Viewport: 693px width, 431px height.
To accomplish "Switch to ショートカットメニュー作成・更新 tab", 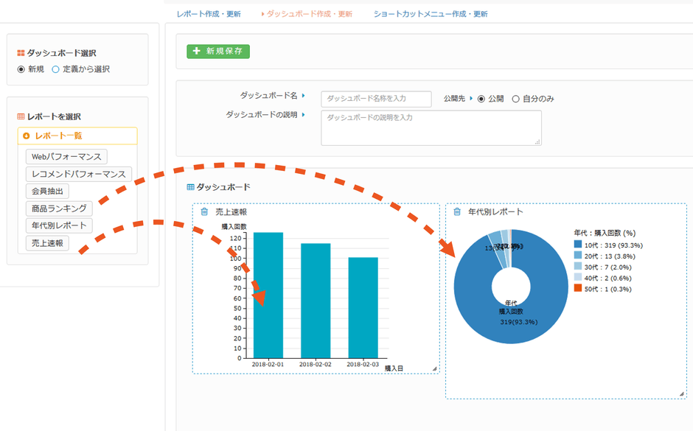I will point(431,14).
